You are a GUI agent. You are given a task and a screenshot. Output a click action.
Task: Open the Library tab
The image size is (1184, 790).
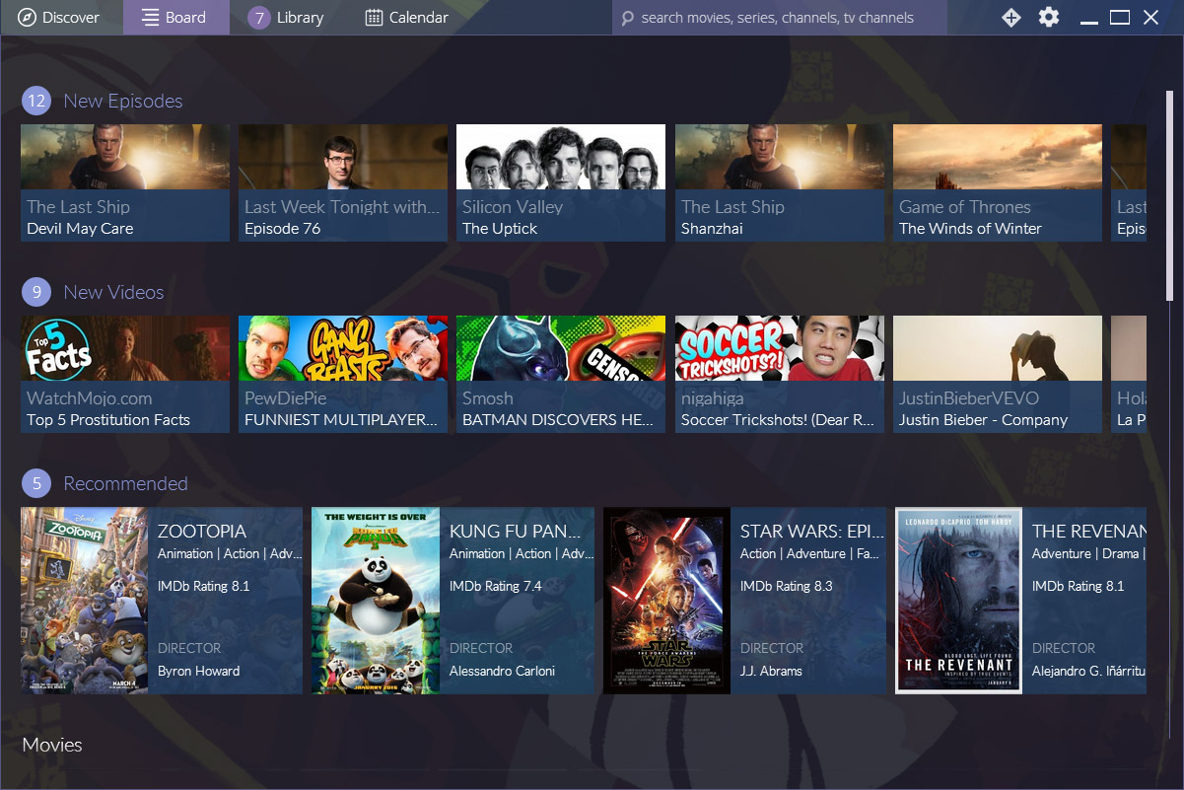[x=286, y=18]
